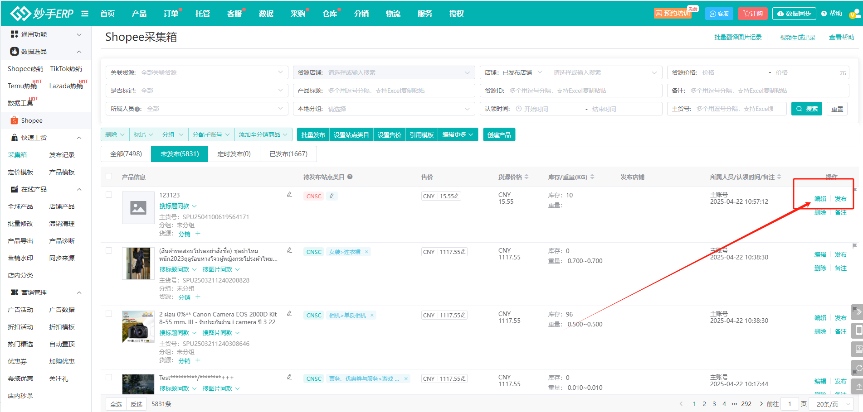Open the 删除 dropdown button
The image size is (863, 412).
click(x=115, y=134)
